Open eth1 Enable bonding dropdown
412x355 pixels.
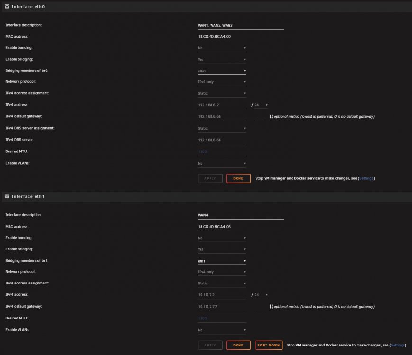tap(221, 238)
